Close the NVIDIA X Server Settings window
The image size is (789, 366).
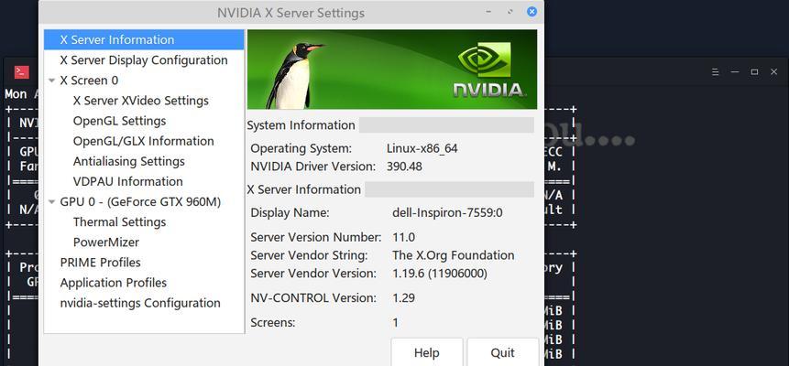point(531,12)
